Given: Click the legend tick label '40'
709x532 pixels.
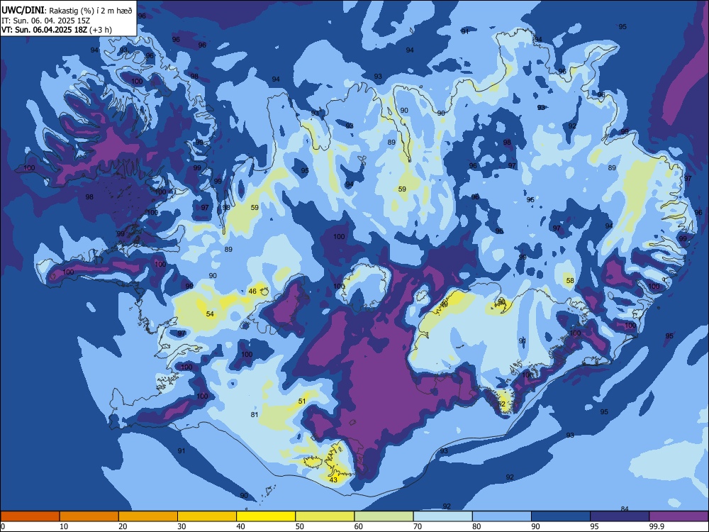Looking at the screenshot, I should click(240, 526).
